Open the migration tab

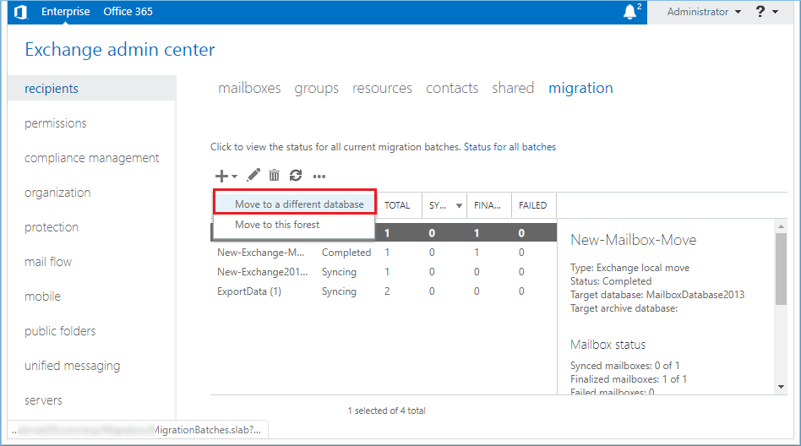[580, 88]
